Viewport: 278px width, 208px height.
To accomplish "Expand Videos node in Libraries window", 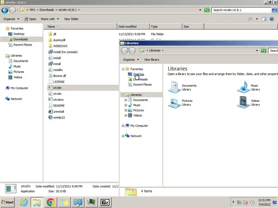I will pos(126,115).
